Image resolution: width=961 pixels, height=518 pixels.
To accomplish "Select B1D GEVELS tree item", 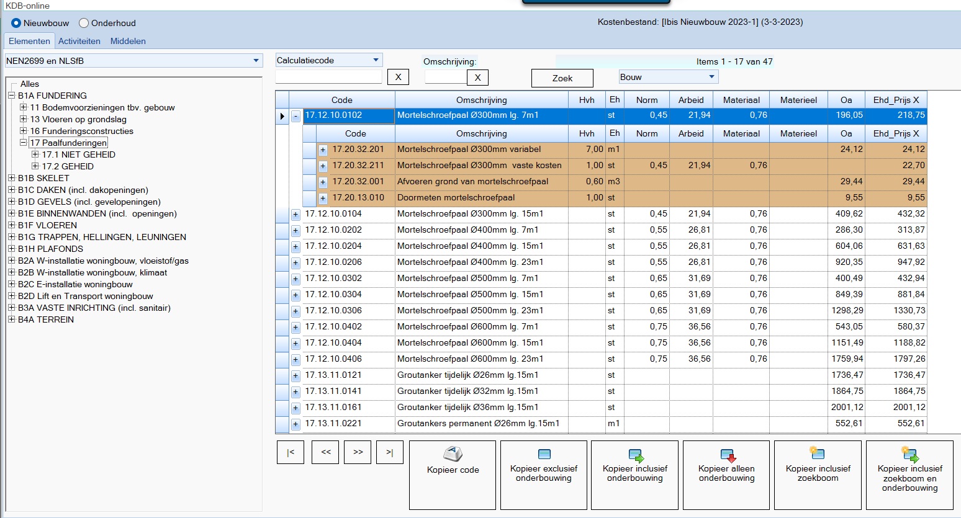I will (89, 202).
